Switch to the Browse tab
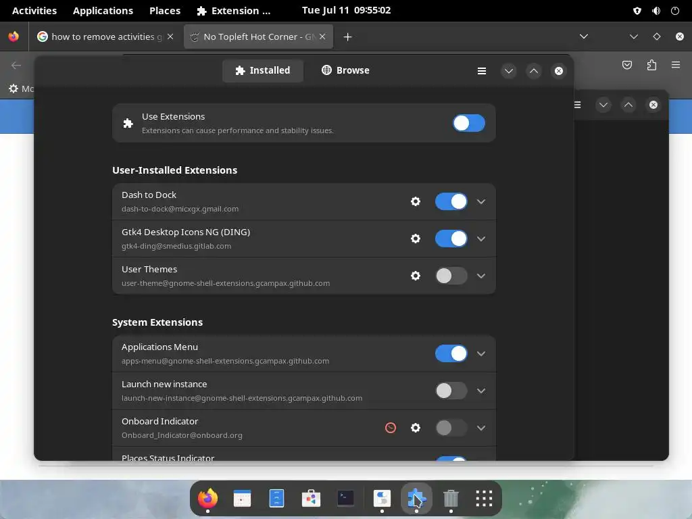 point(345,70)
